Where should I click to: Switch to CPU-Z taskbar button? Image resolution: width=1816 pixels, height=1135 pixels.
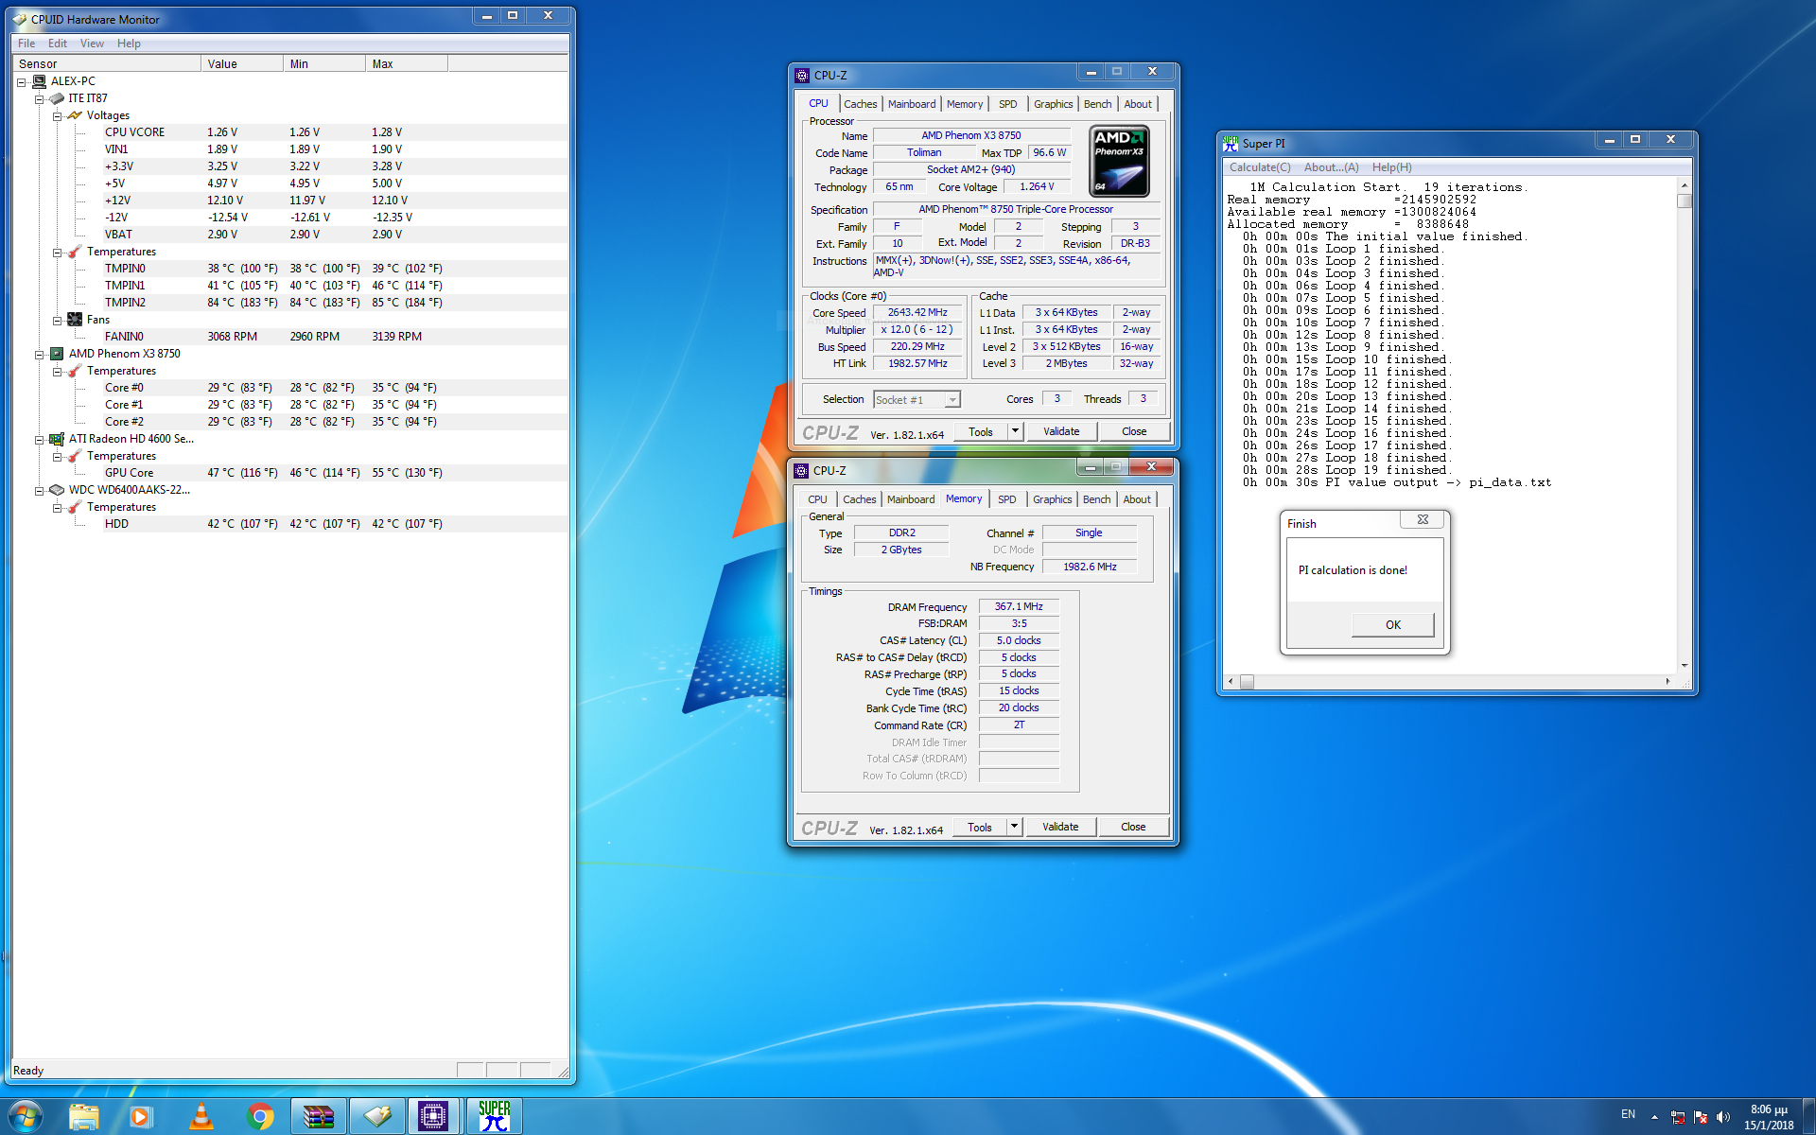point(434,1116)
